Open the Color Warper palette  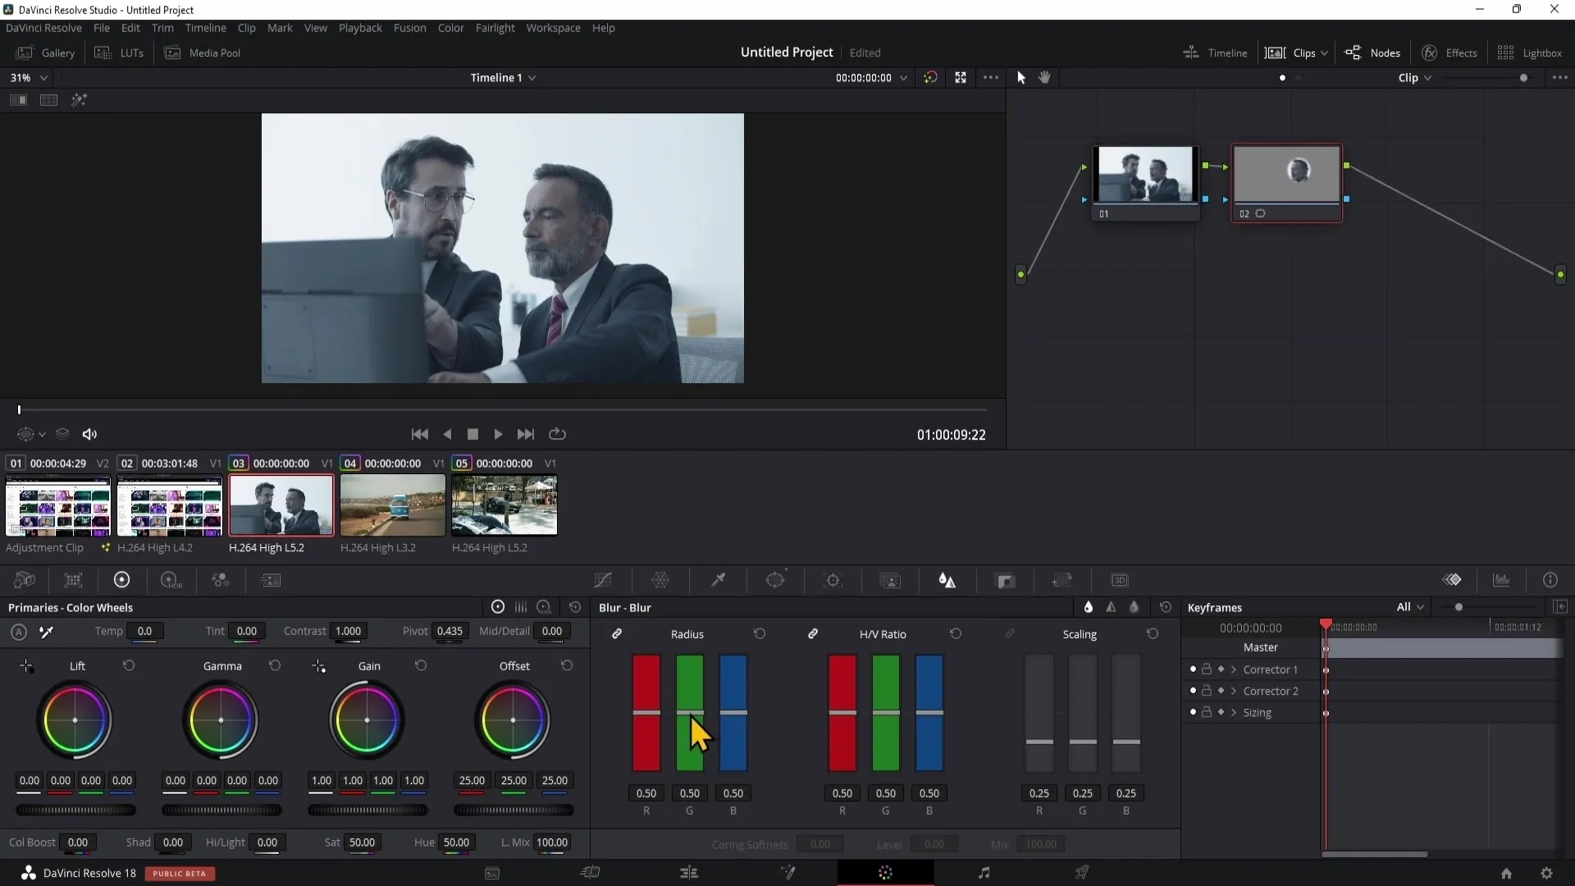point(660,580)
